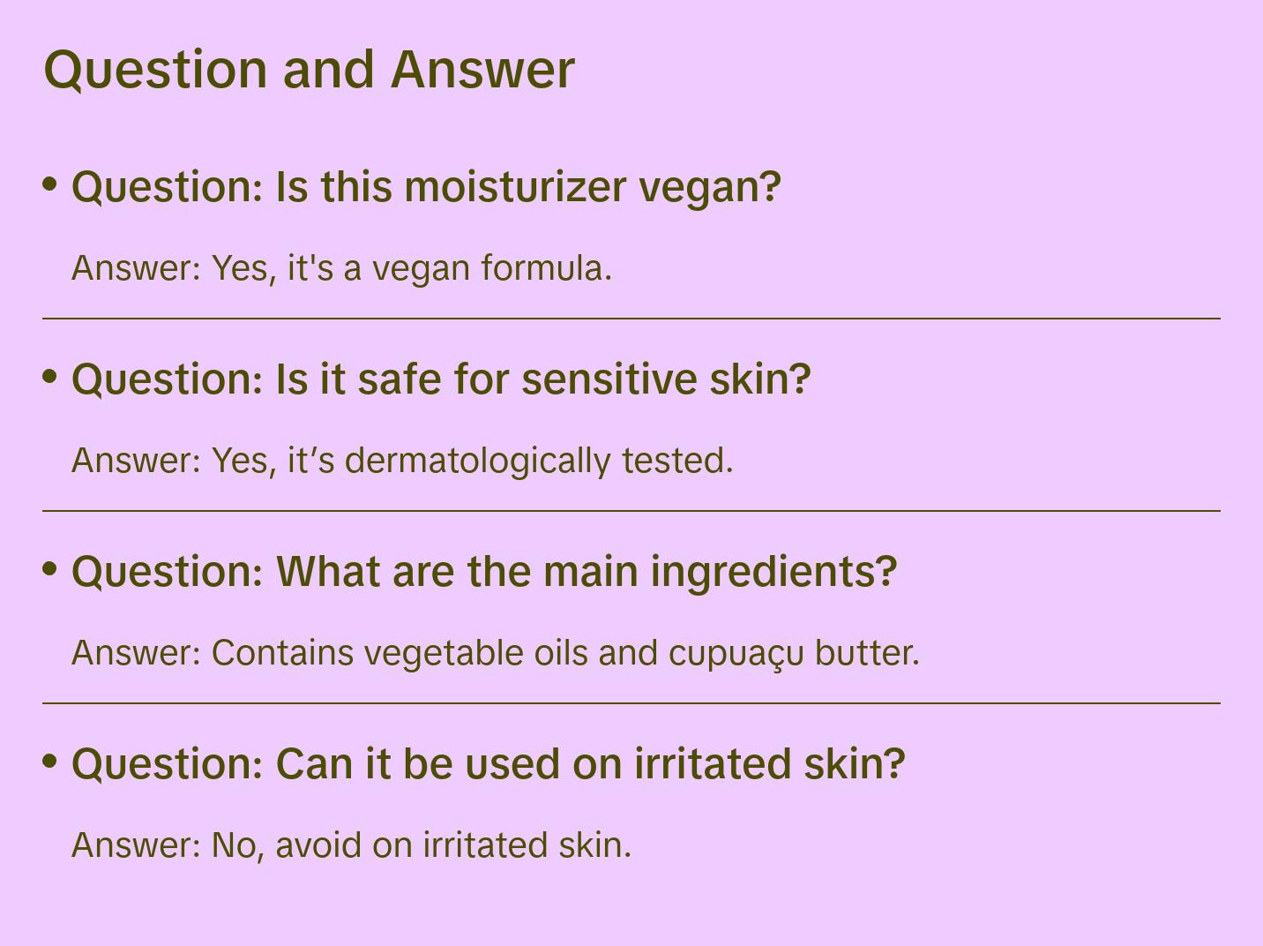
Task: Open the main ingredients question
Action: pos(484,572)
